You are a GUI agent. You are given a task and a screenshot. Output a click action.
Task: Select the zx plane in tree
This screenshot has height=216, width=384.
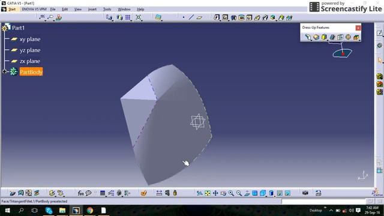click(x=30, y=61)
